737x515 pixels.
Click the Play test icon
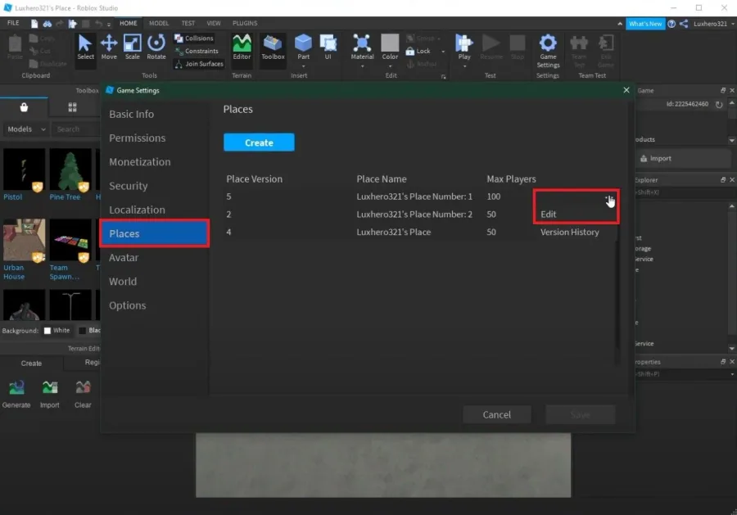point(464,43)
